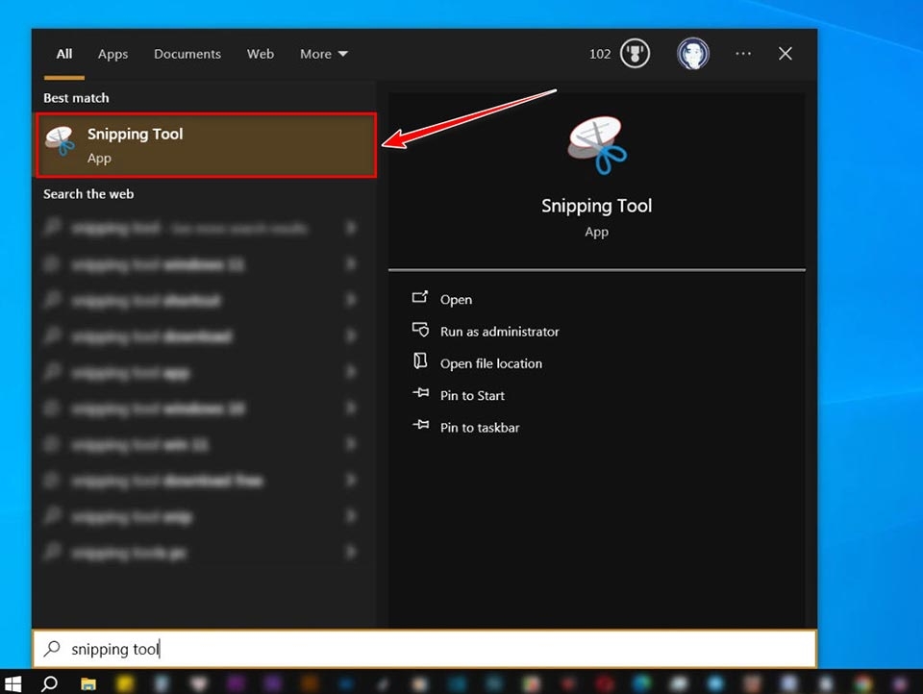Click the taskbar search magnifier icon
The width and height of the screenshot is (923, 694).
point(49,682)
